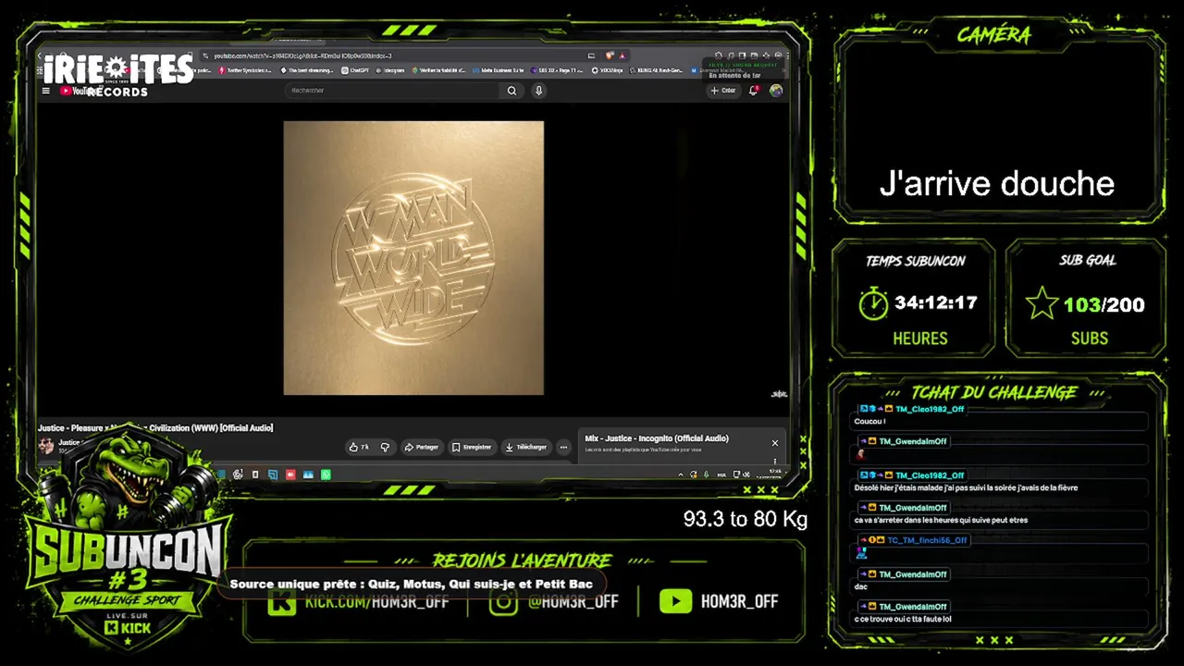1184x666 pixels.
Task: Click the video title Justice - Pleasure
Action: [x=155, y=428]
